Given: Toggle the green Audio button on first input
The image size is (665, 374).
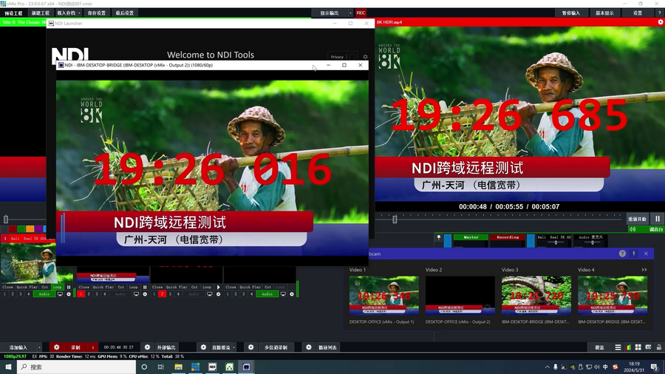Looking at the screenshot, I should pos(44,294).
